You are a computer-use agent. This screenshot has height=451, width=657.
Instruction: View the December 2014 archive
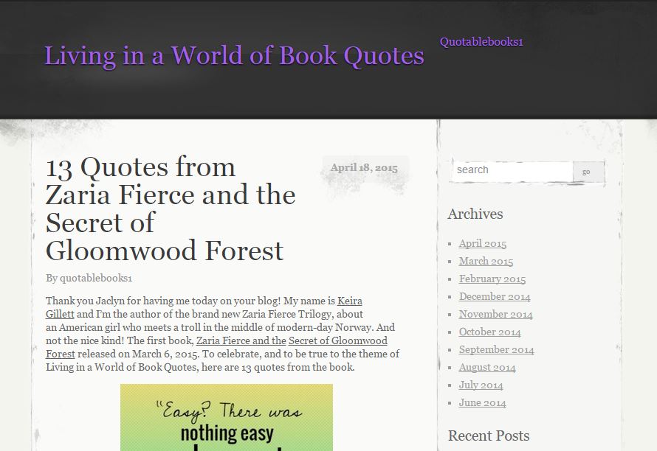495,297
